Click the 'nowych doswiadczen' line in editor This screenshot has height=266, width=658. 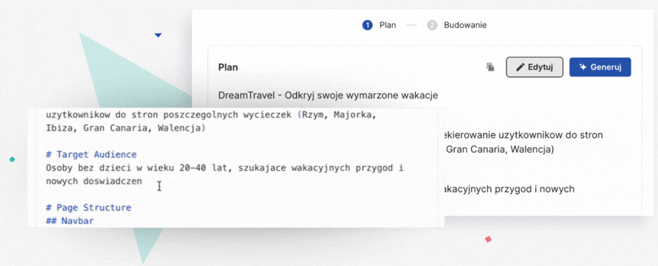coord(94,181)
